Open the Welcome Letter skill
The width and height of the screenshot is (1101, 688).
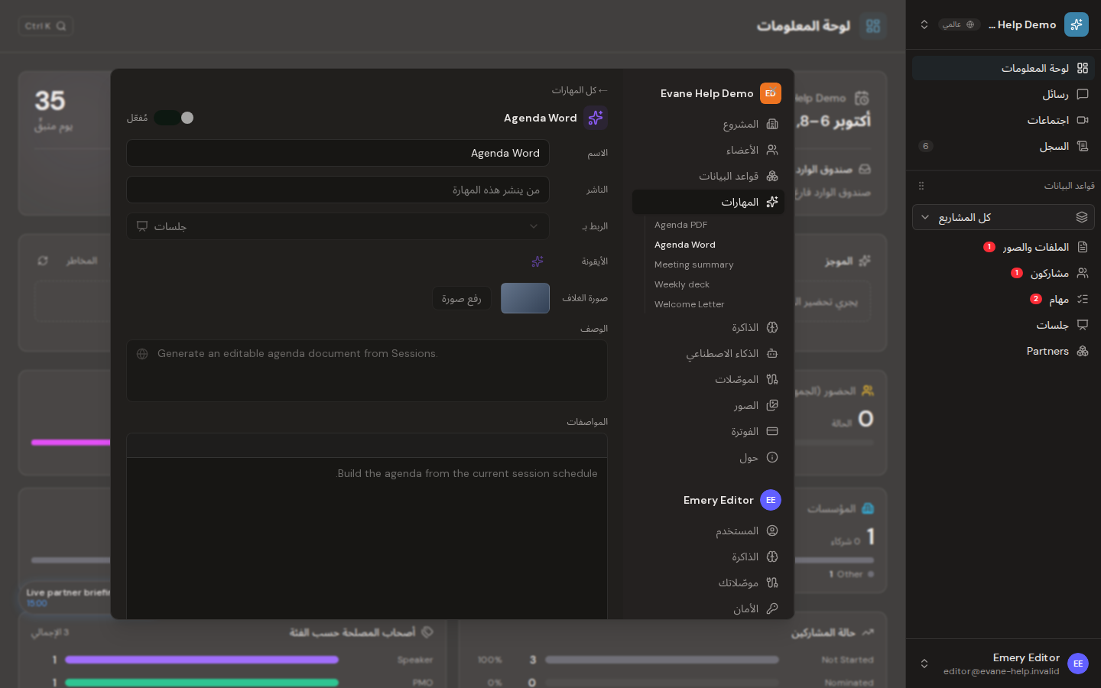(x=690, y=304)
